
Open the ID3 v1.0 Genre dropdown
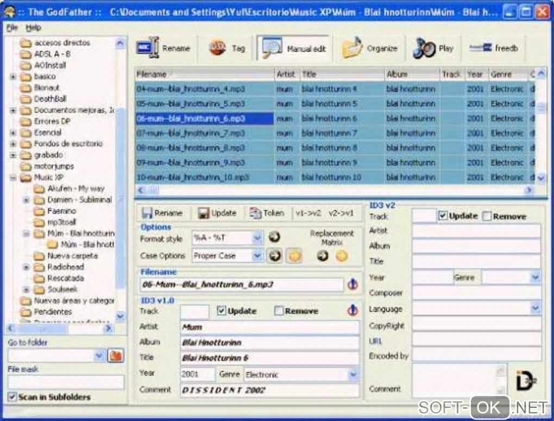pos(353,375)
